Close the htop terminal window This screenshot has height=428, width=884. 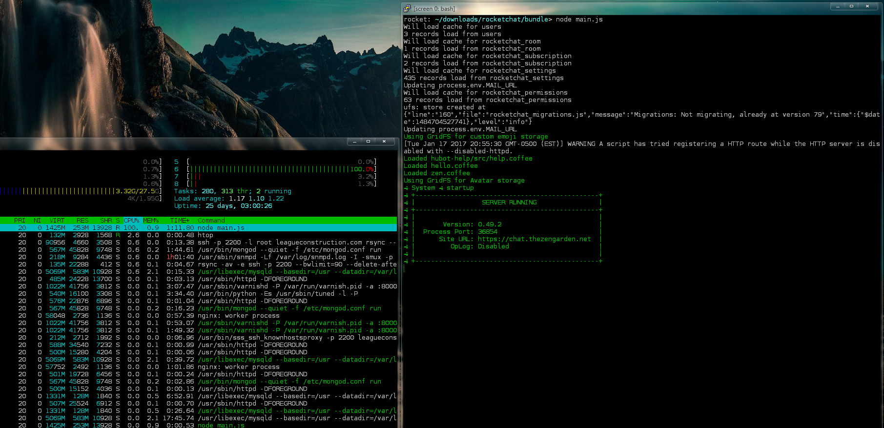384,141
